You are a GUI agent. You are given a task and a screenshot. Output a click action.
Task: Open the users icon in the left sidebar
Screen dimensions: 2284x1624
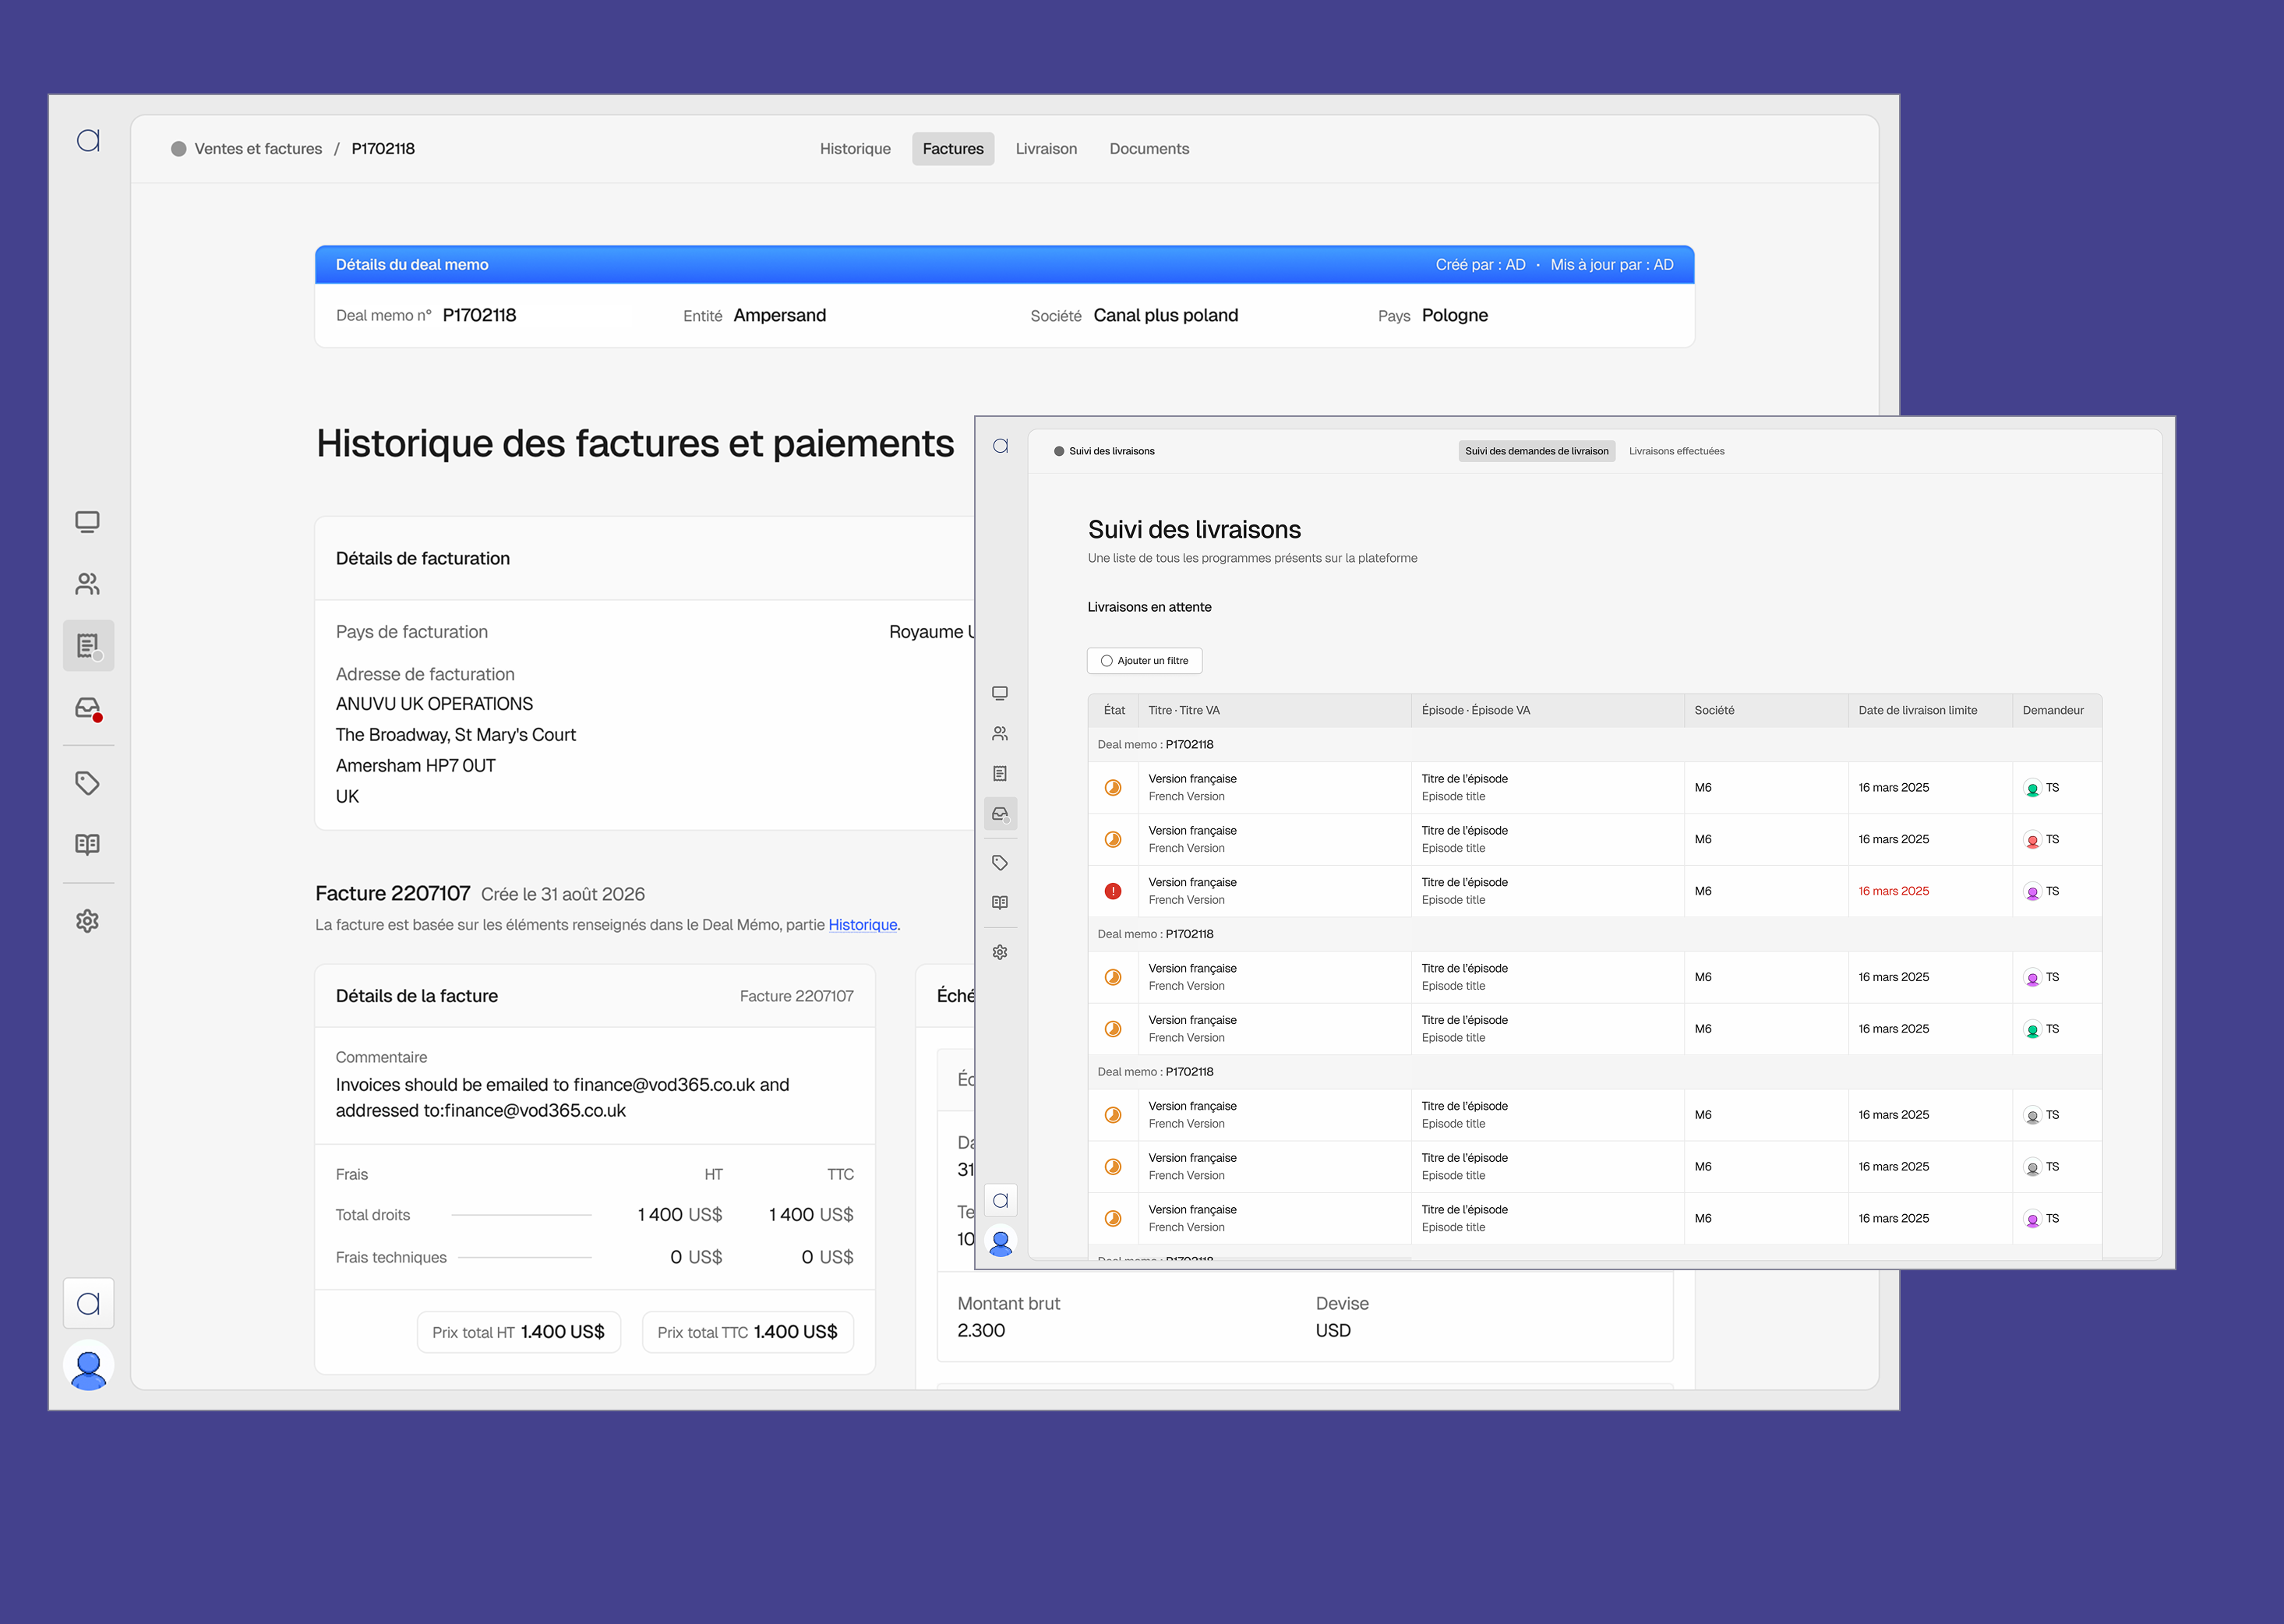coord(88,584)
